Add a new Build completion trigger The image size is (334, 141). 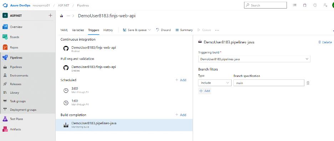pyautogui.click(x=181, y=115)
